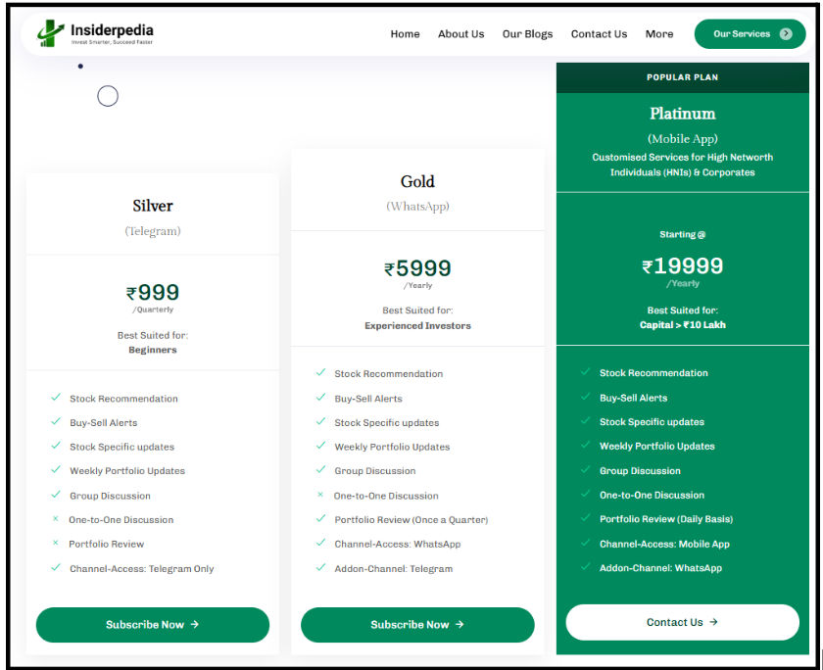Click the arrow icon in Our Services
Screen dimensions: 823x670
click(786, 34)
